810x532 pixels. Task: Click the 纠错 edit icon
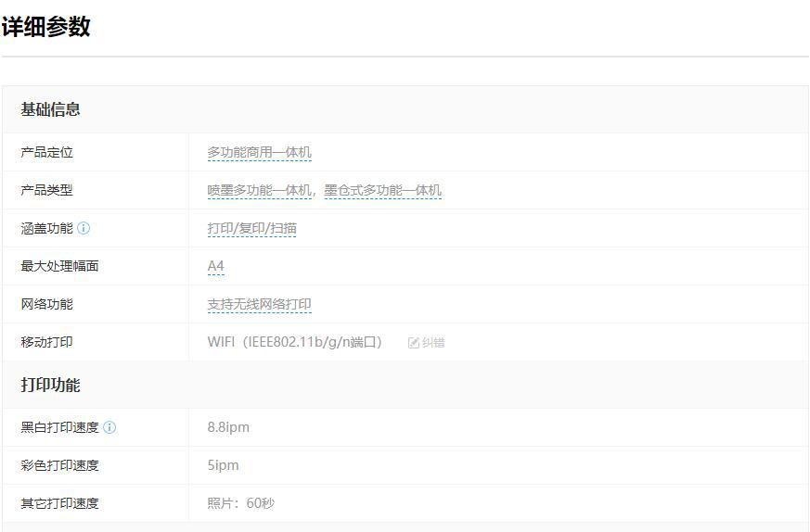click(413, 343)
